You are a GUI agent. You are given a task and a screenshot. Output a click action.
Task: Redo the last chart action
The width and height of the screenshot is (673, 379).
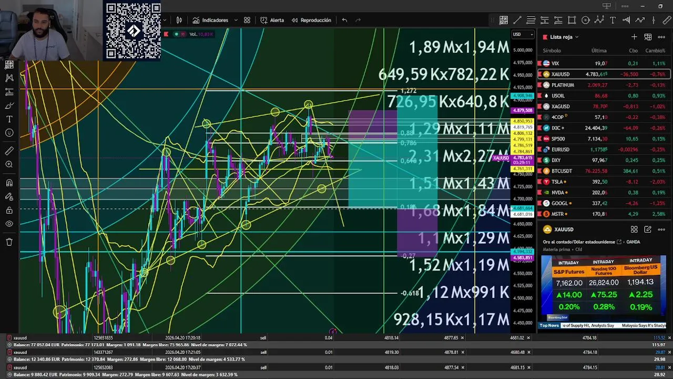point(358,20)
